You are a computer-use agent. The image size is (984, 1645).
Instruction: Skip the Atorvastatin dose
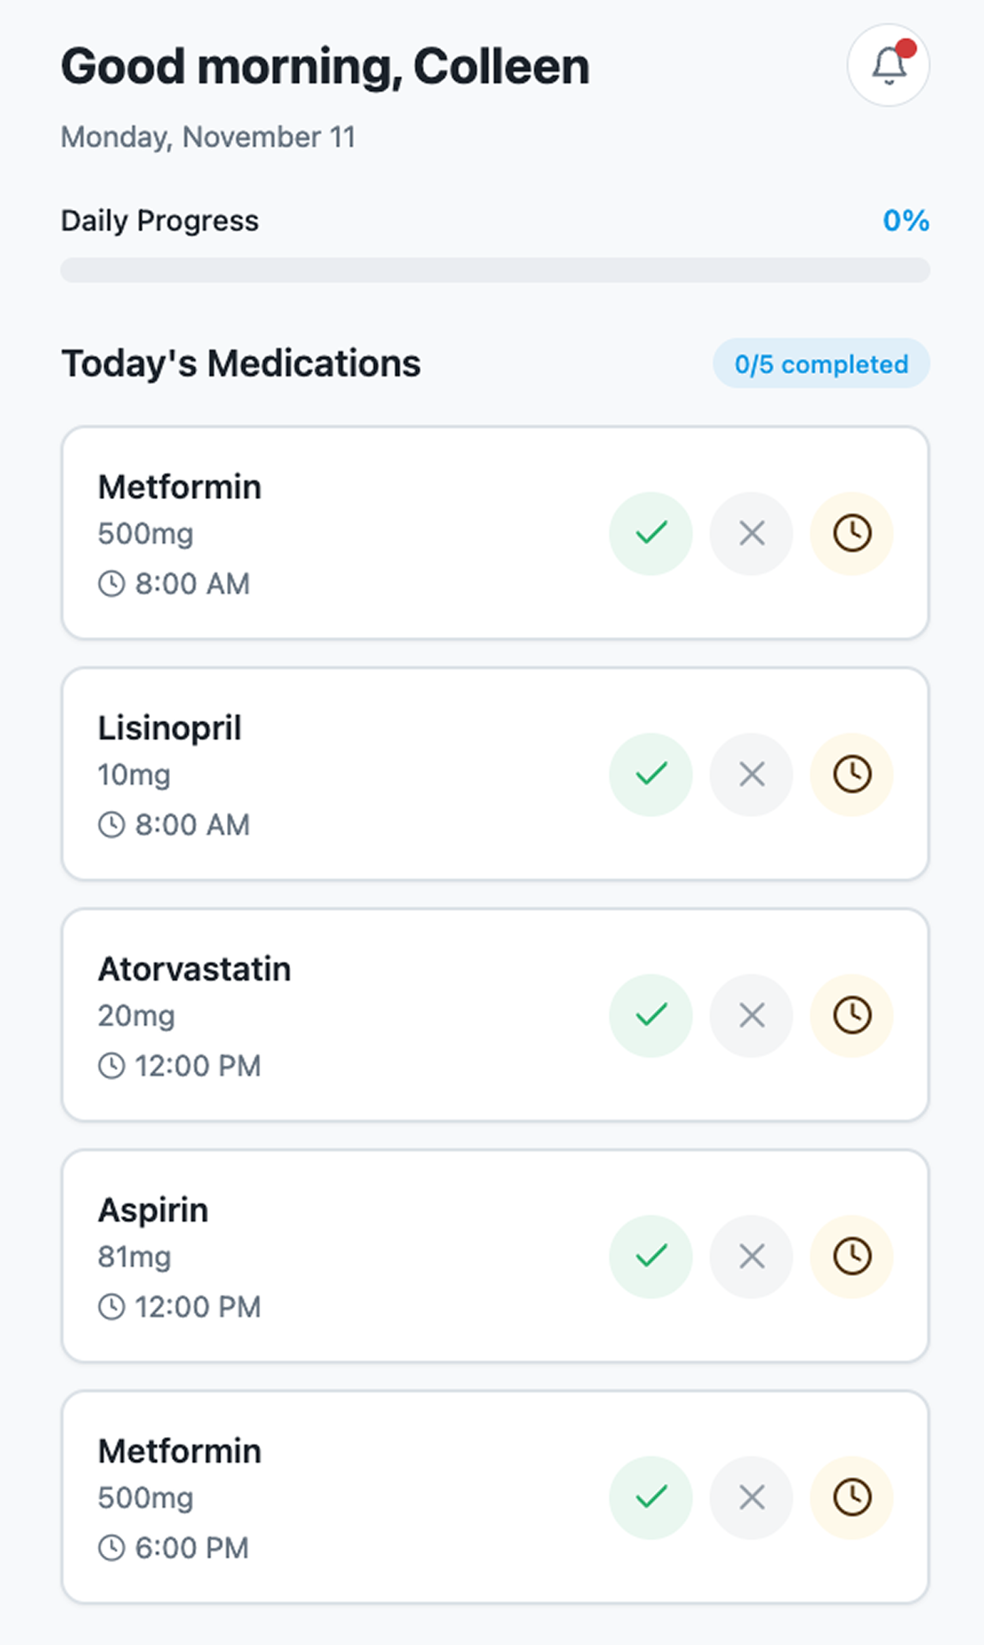tap(751, 1016)
